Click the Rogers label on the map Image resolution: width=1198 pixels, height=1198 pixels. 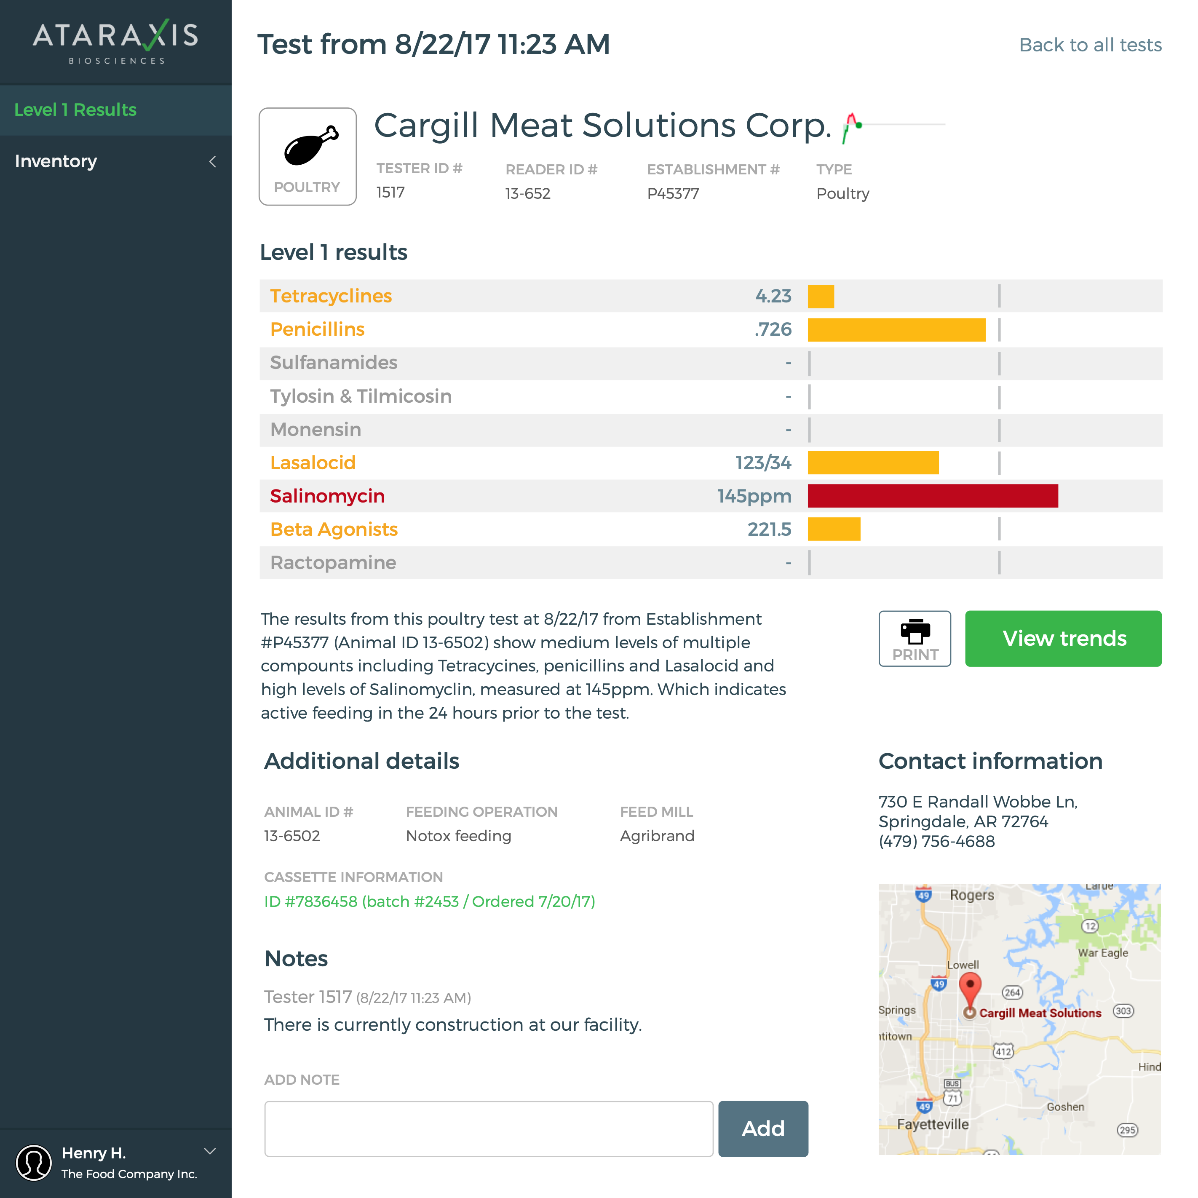pos(972,896)
